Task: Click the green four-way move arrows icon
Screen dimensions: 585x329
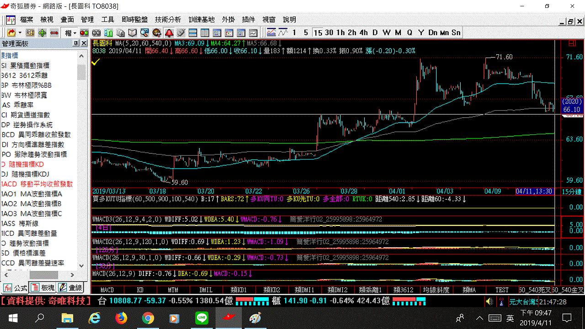Action: [x=42, y=32]
